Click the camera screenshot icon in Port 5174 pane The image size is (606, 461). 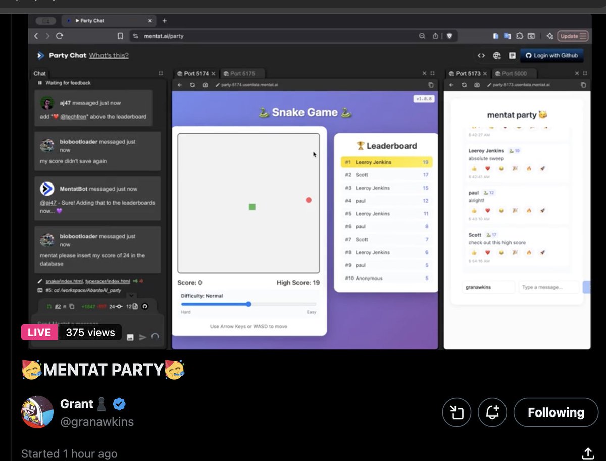point(205,85)
